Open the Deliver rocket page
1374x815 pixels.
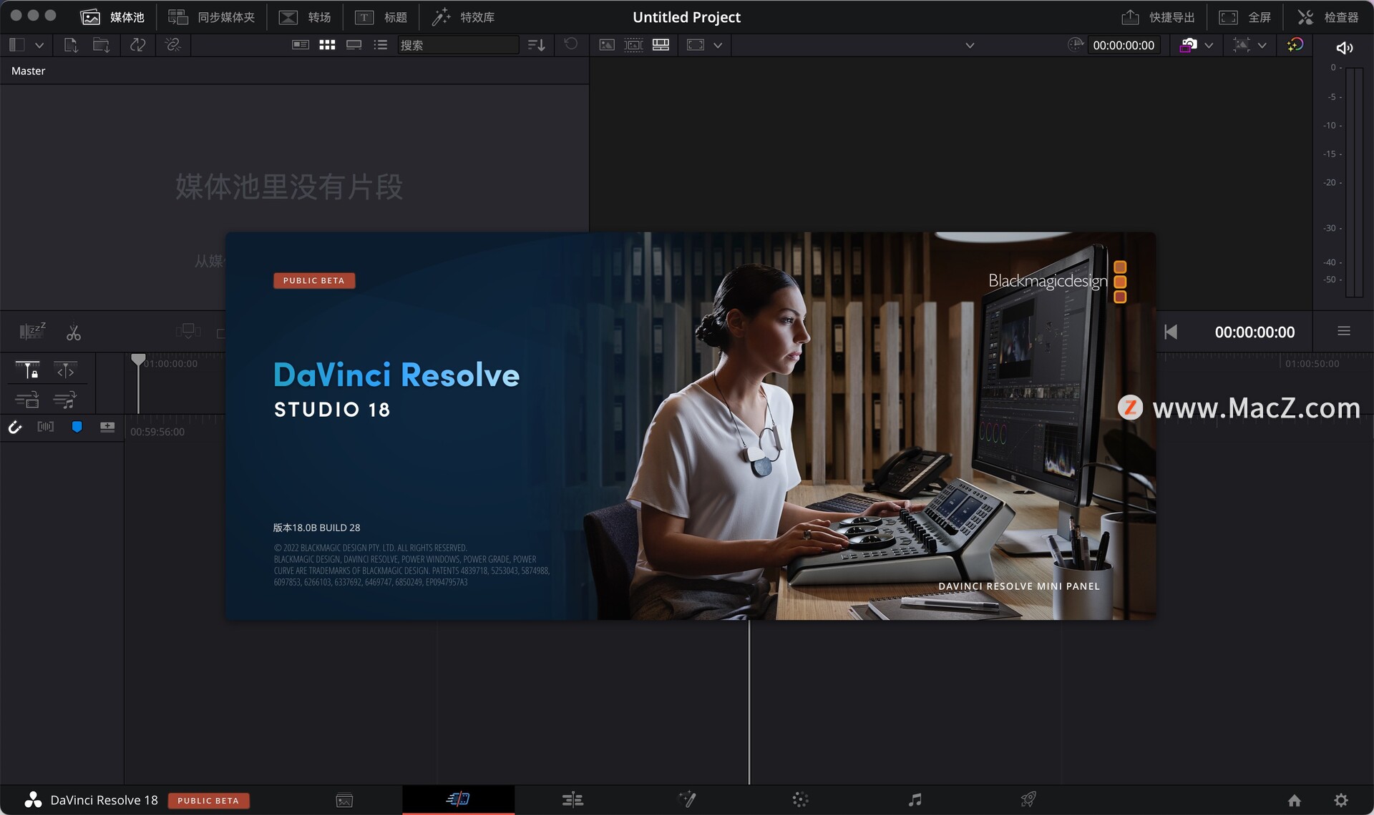[x=1028, y=799]
